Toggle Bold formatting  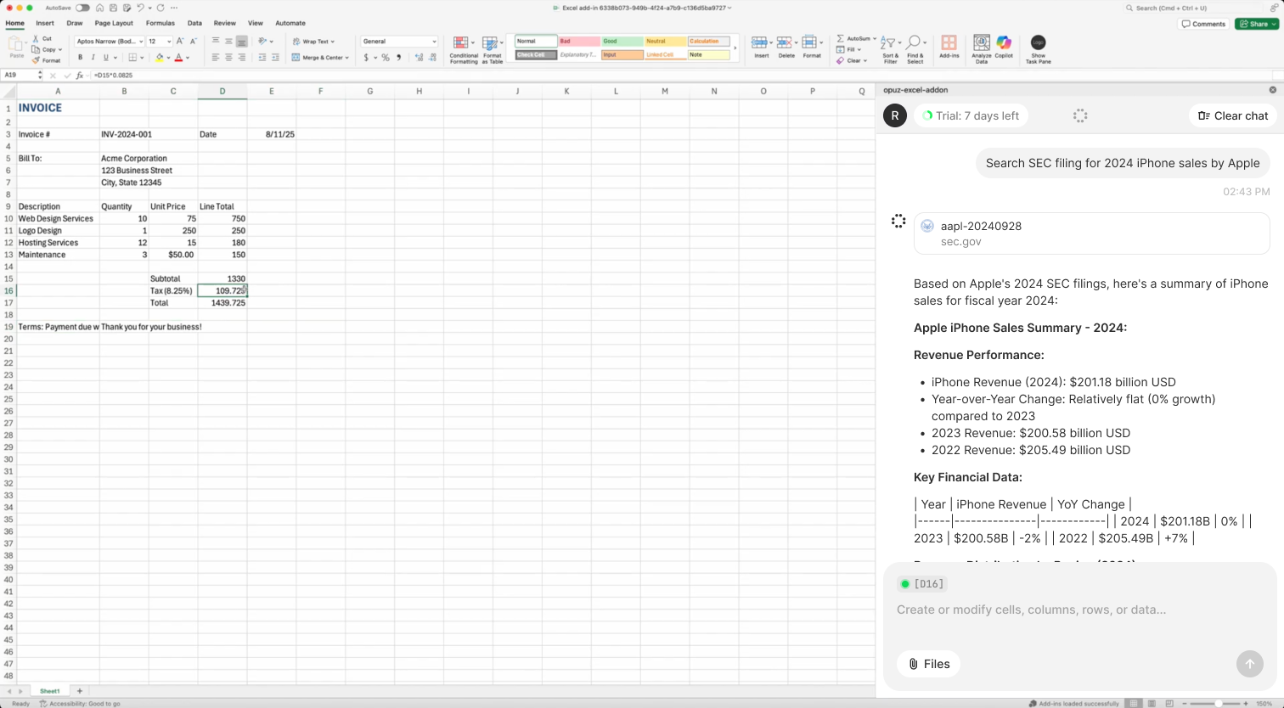click(x=80, y=58)
